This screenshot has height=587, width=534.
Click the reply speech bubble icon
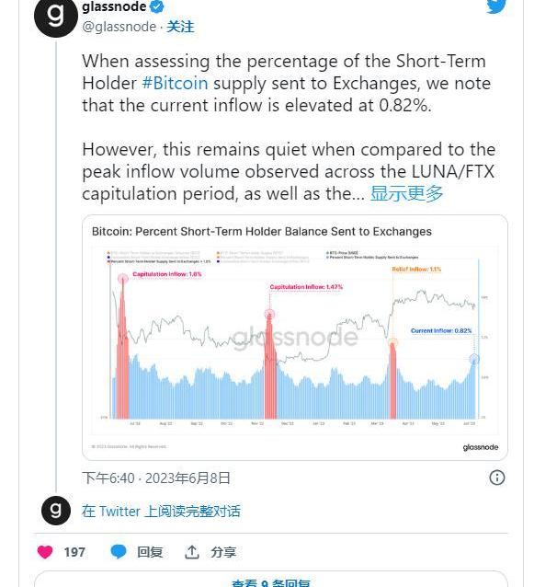(119, 552)
